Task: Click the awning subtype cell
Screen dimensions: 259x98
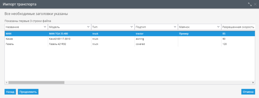Action: (156, 39)
